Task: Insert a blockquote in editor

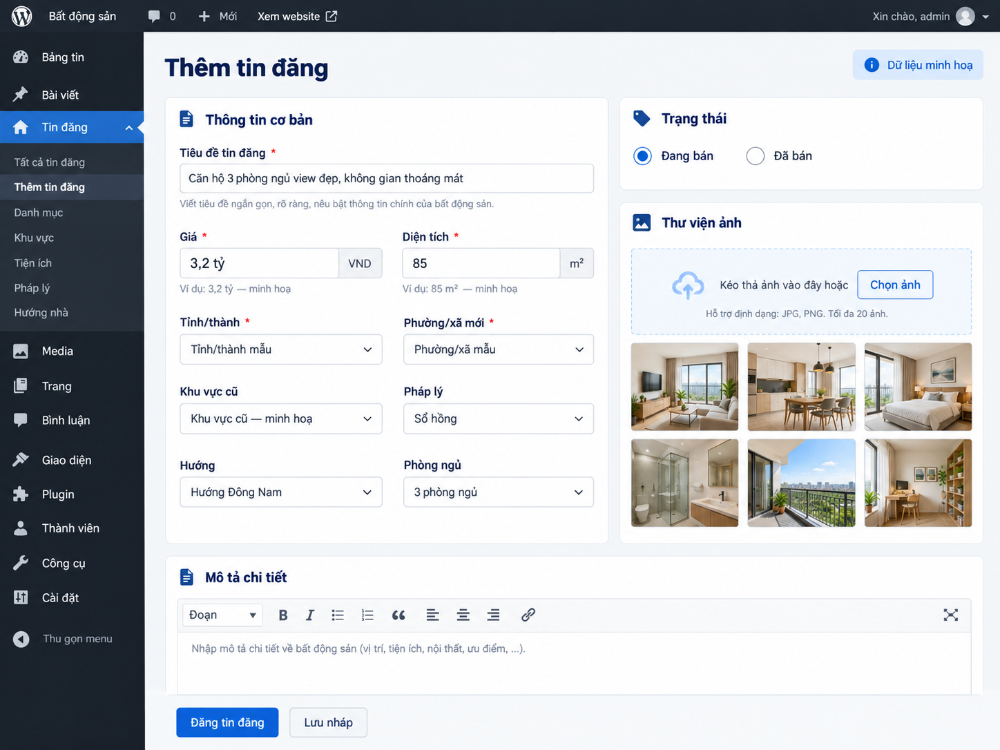Action: [x=398, y=615]
